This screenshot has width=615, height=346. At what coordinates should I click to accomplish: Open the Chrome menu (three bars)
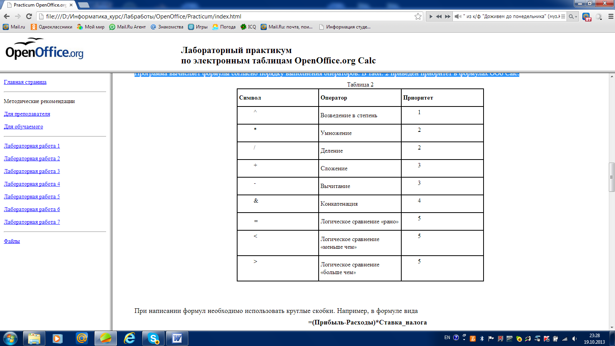tap(611, 17)
